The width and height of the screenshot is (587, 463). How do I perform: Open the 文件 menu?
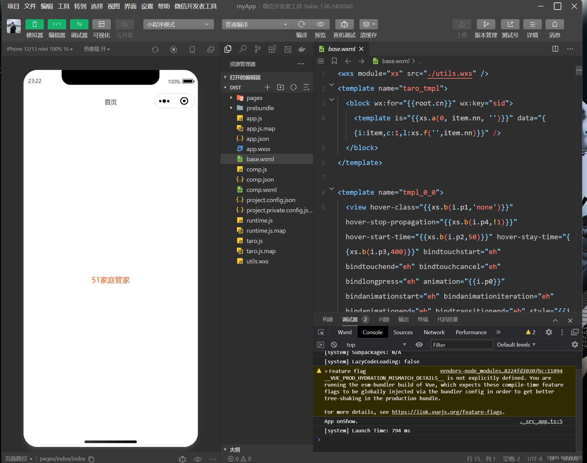pos(30,6)
